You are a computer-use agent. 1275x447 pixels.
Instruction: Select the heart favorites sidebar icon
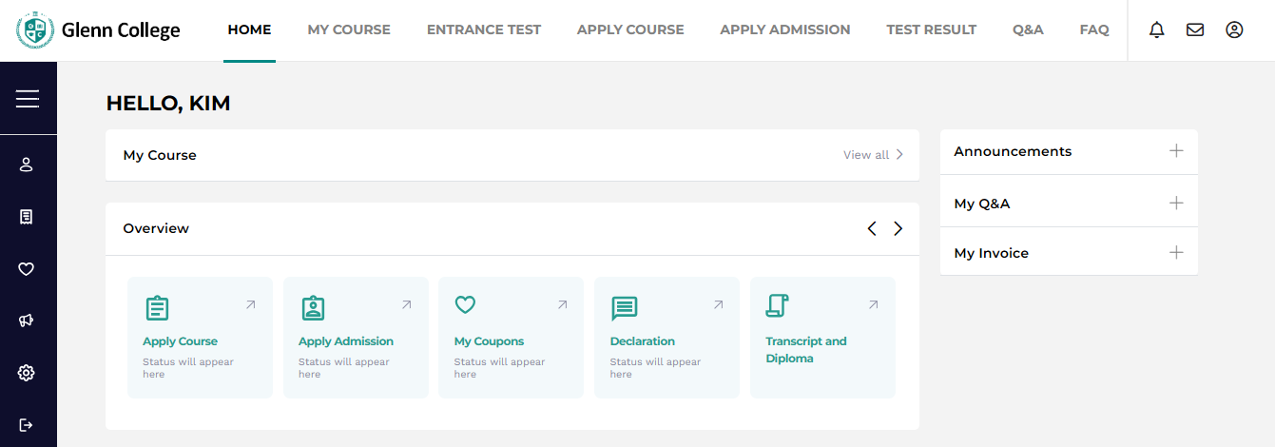pyautogui.click(x=27, y=269)
